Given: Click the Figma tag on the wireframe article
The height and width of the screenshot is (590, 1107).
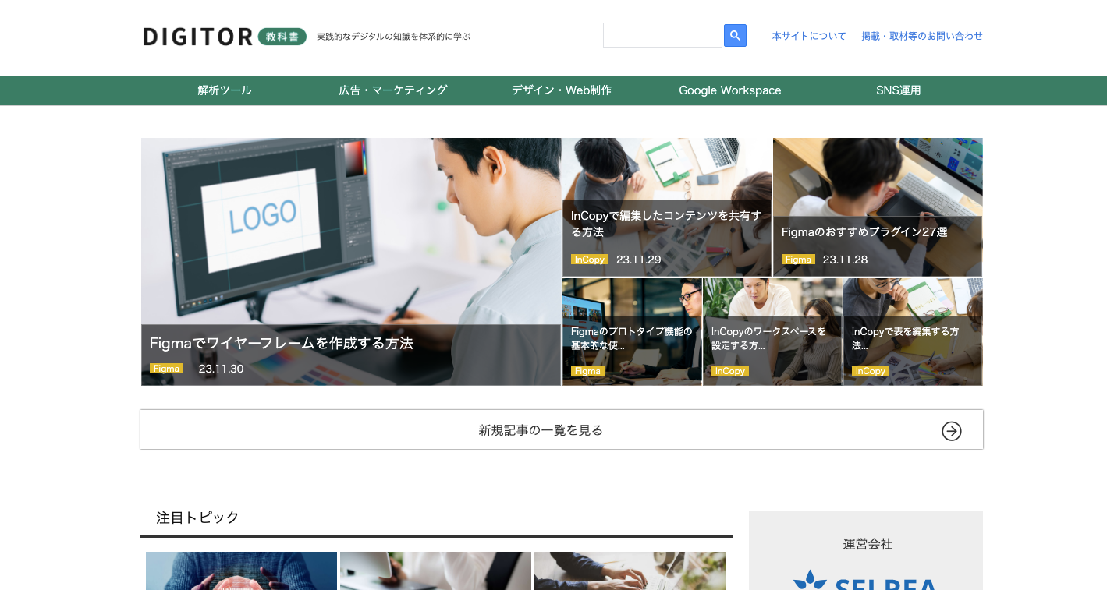Looking at the screenshot, I should point(166,369).
